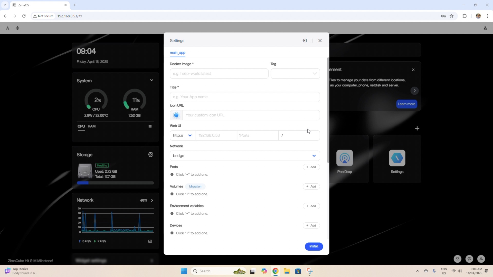Click the blue hexagon icon preview
Image resolution: width=493 pixels, height=277 pixels.
[x=176, y=115]
